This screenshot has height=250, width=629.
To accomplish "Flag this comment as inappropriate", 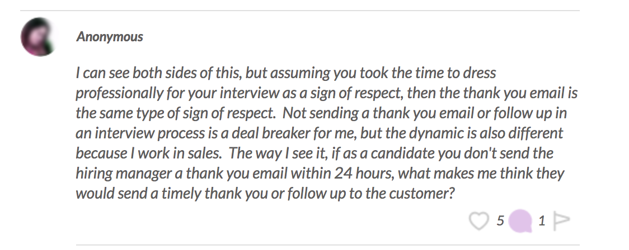I will (x=562, y=221).
